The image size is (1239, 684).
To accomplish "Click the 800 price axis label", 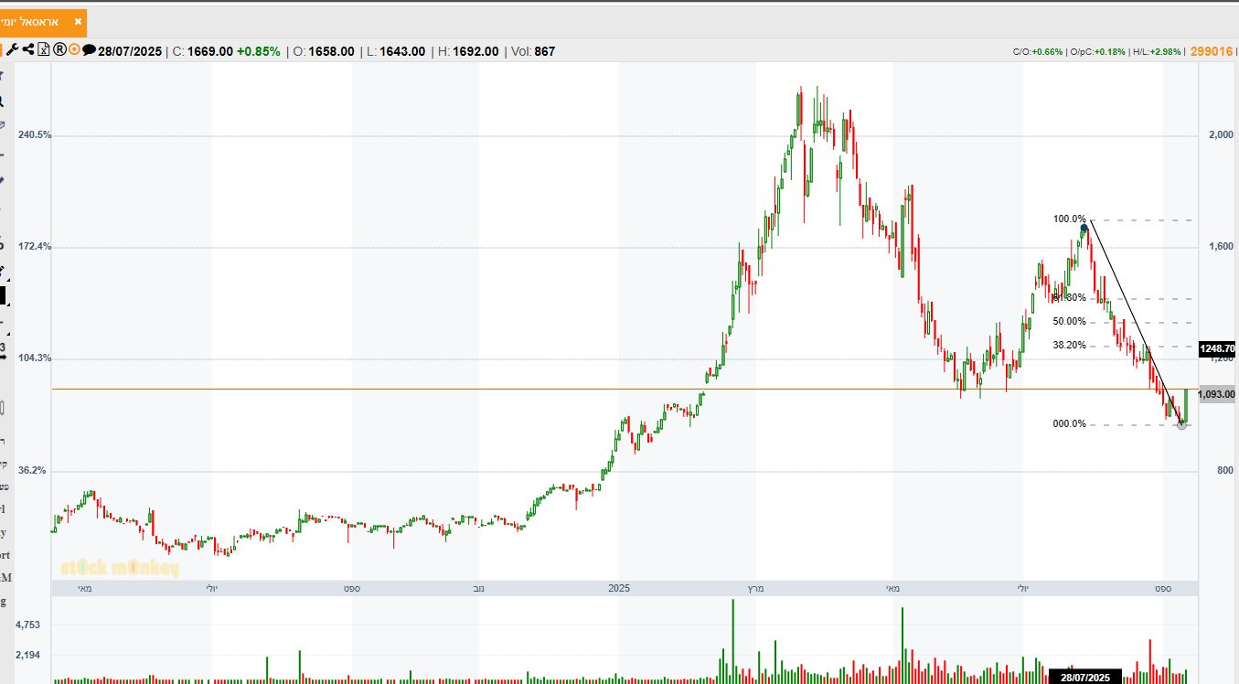I will click(1225, 471).
